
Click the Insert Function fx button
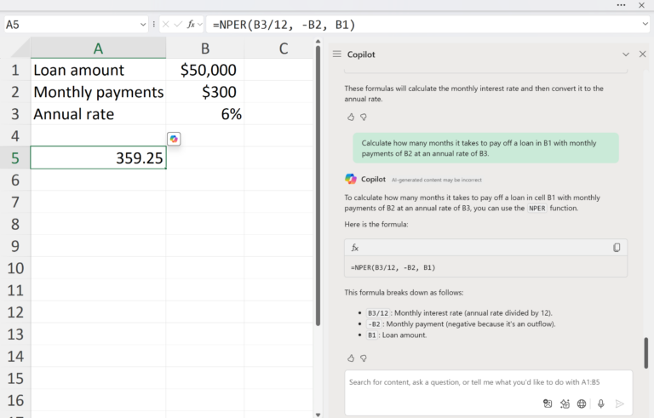[191, 24]
